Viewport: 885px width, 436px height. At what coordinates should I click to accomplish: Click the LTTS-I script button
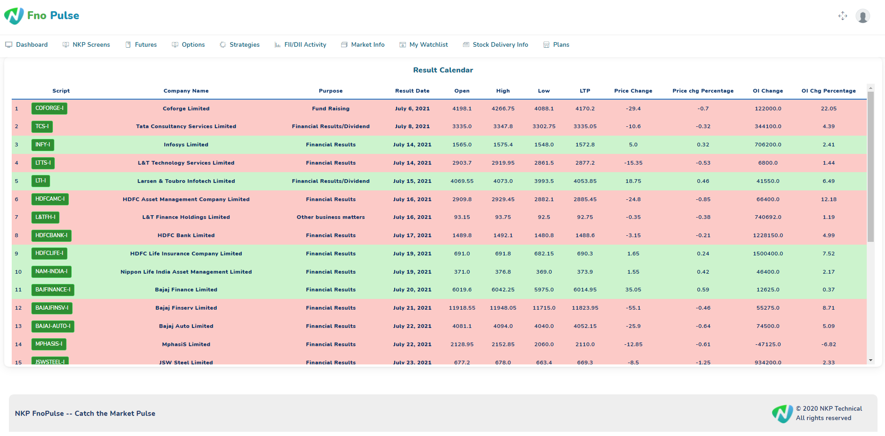(43, 163)
